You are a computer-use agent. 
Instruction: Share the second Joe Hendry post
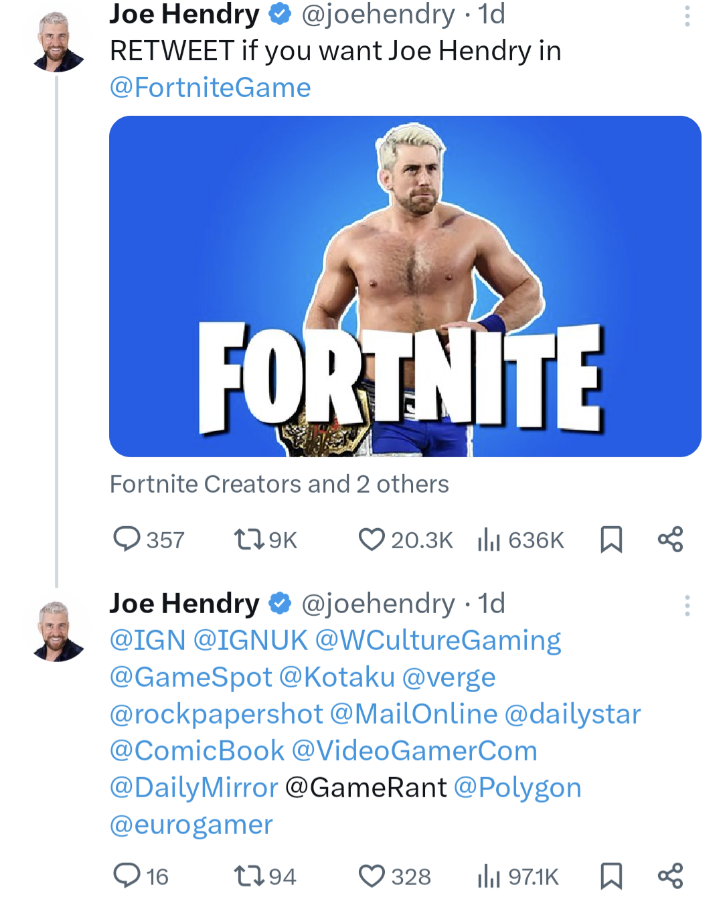670,876
